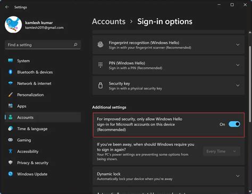252x194 pixels.
Task: Click the kamlesh2011@gmail.com email text
Action: coord(44,28)
